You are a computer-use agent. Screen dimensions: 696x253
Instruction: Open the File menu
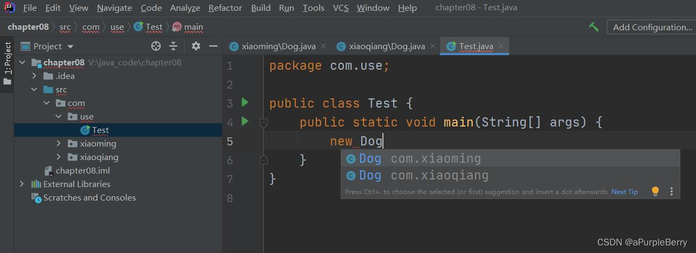pyautogui.click(x=30, y=8)
